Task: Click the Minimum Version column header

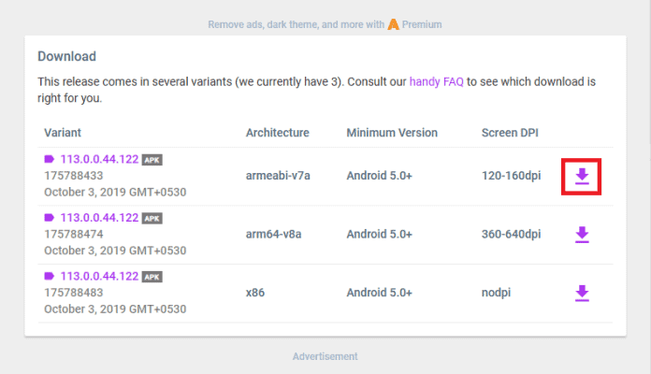Action: pyautogui.click(x=390, y=132)
